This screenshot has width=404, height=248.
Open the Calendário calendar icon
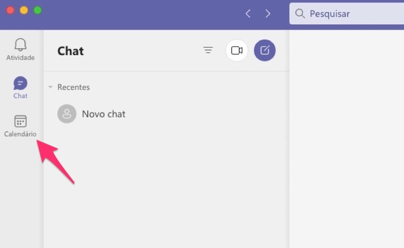(x=20, y=121)
